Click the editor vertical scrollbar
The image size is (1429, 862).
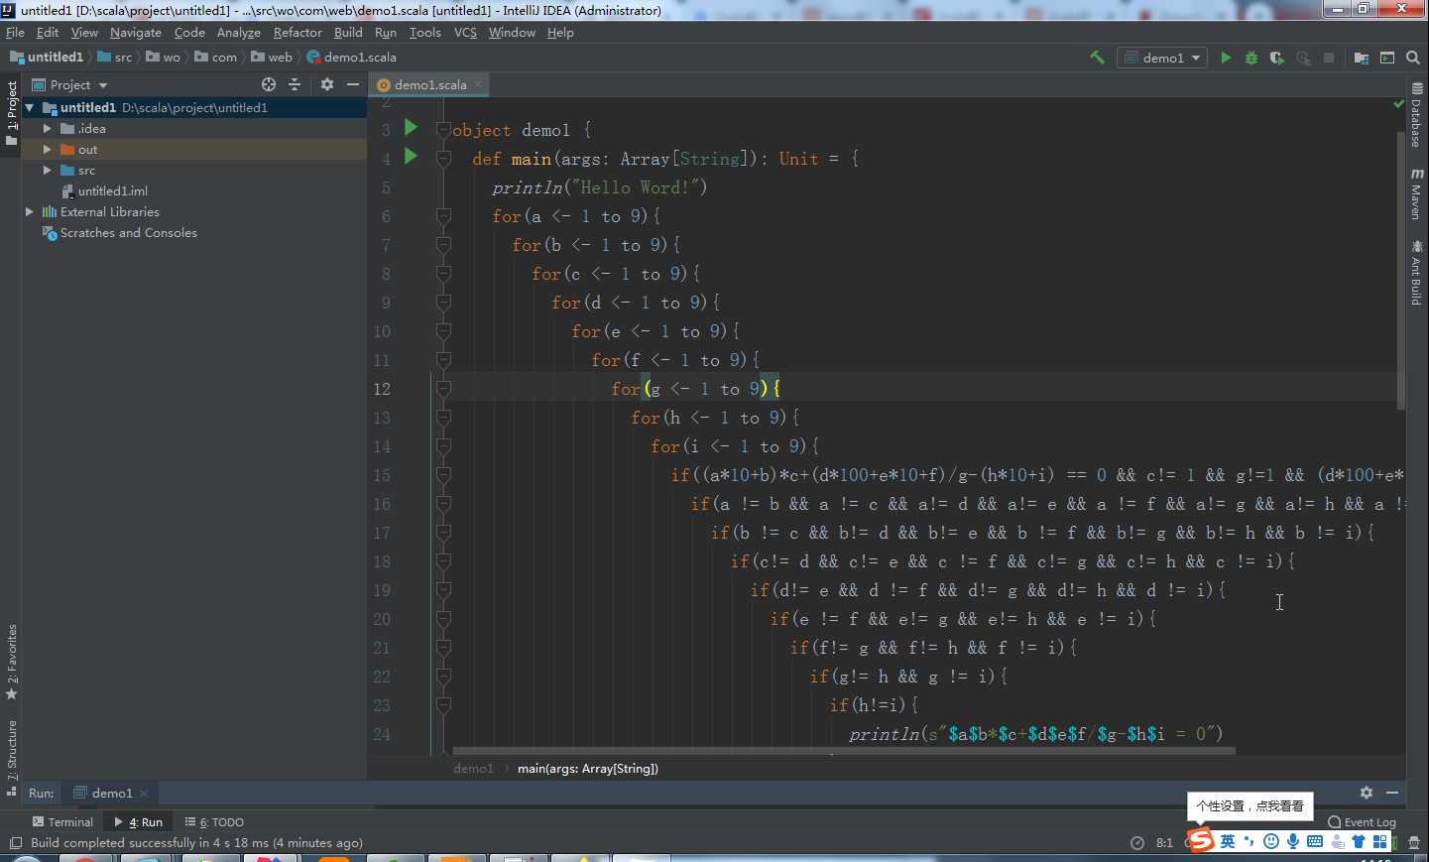coord(1400,271)
